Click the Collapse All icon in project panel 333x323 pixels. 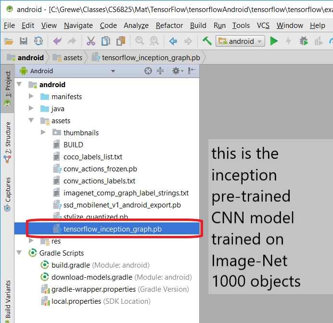(160, 71)
